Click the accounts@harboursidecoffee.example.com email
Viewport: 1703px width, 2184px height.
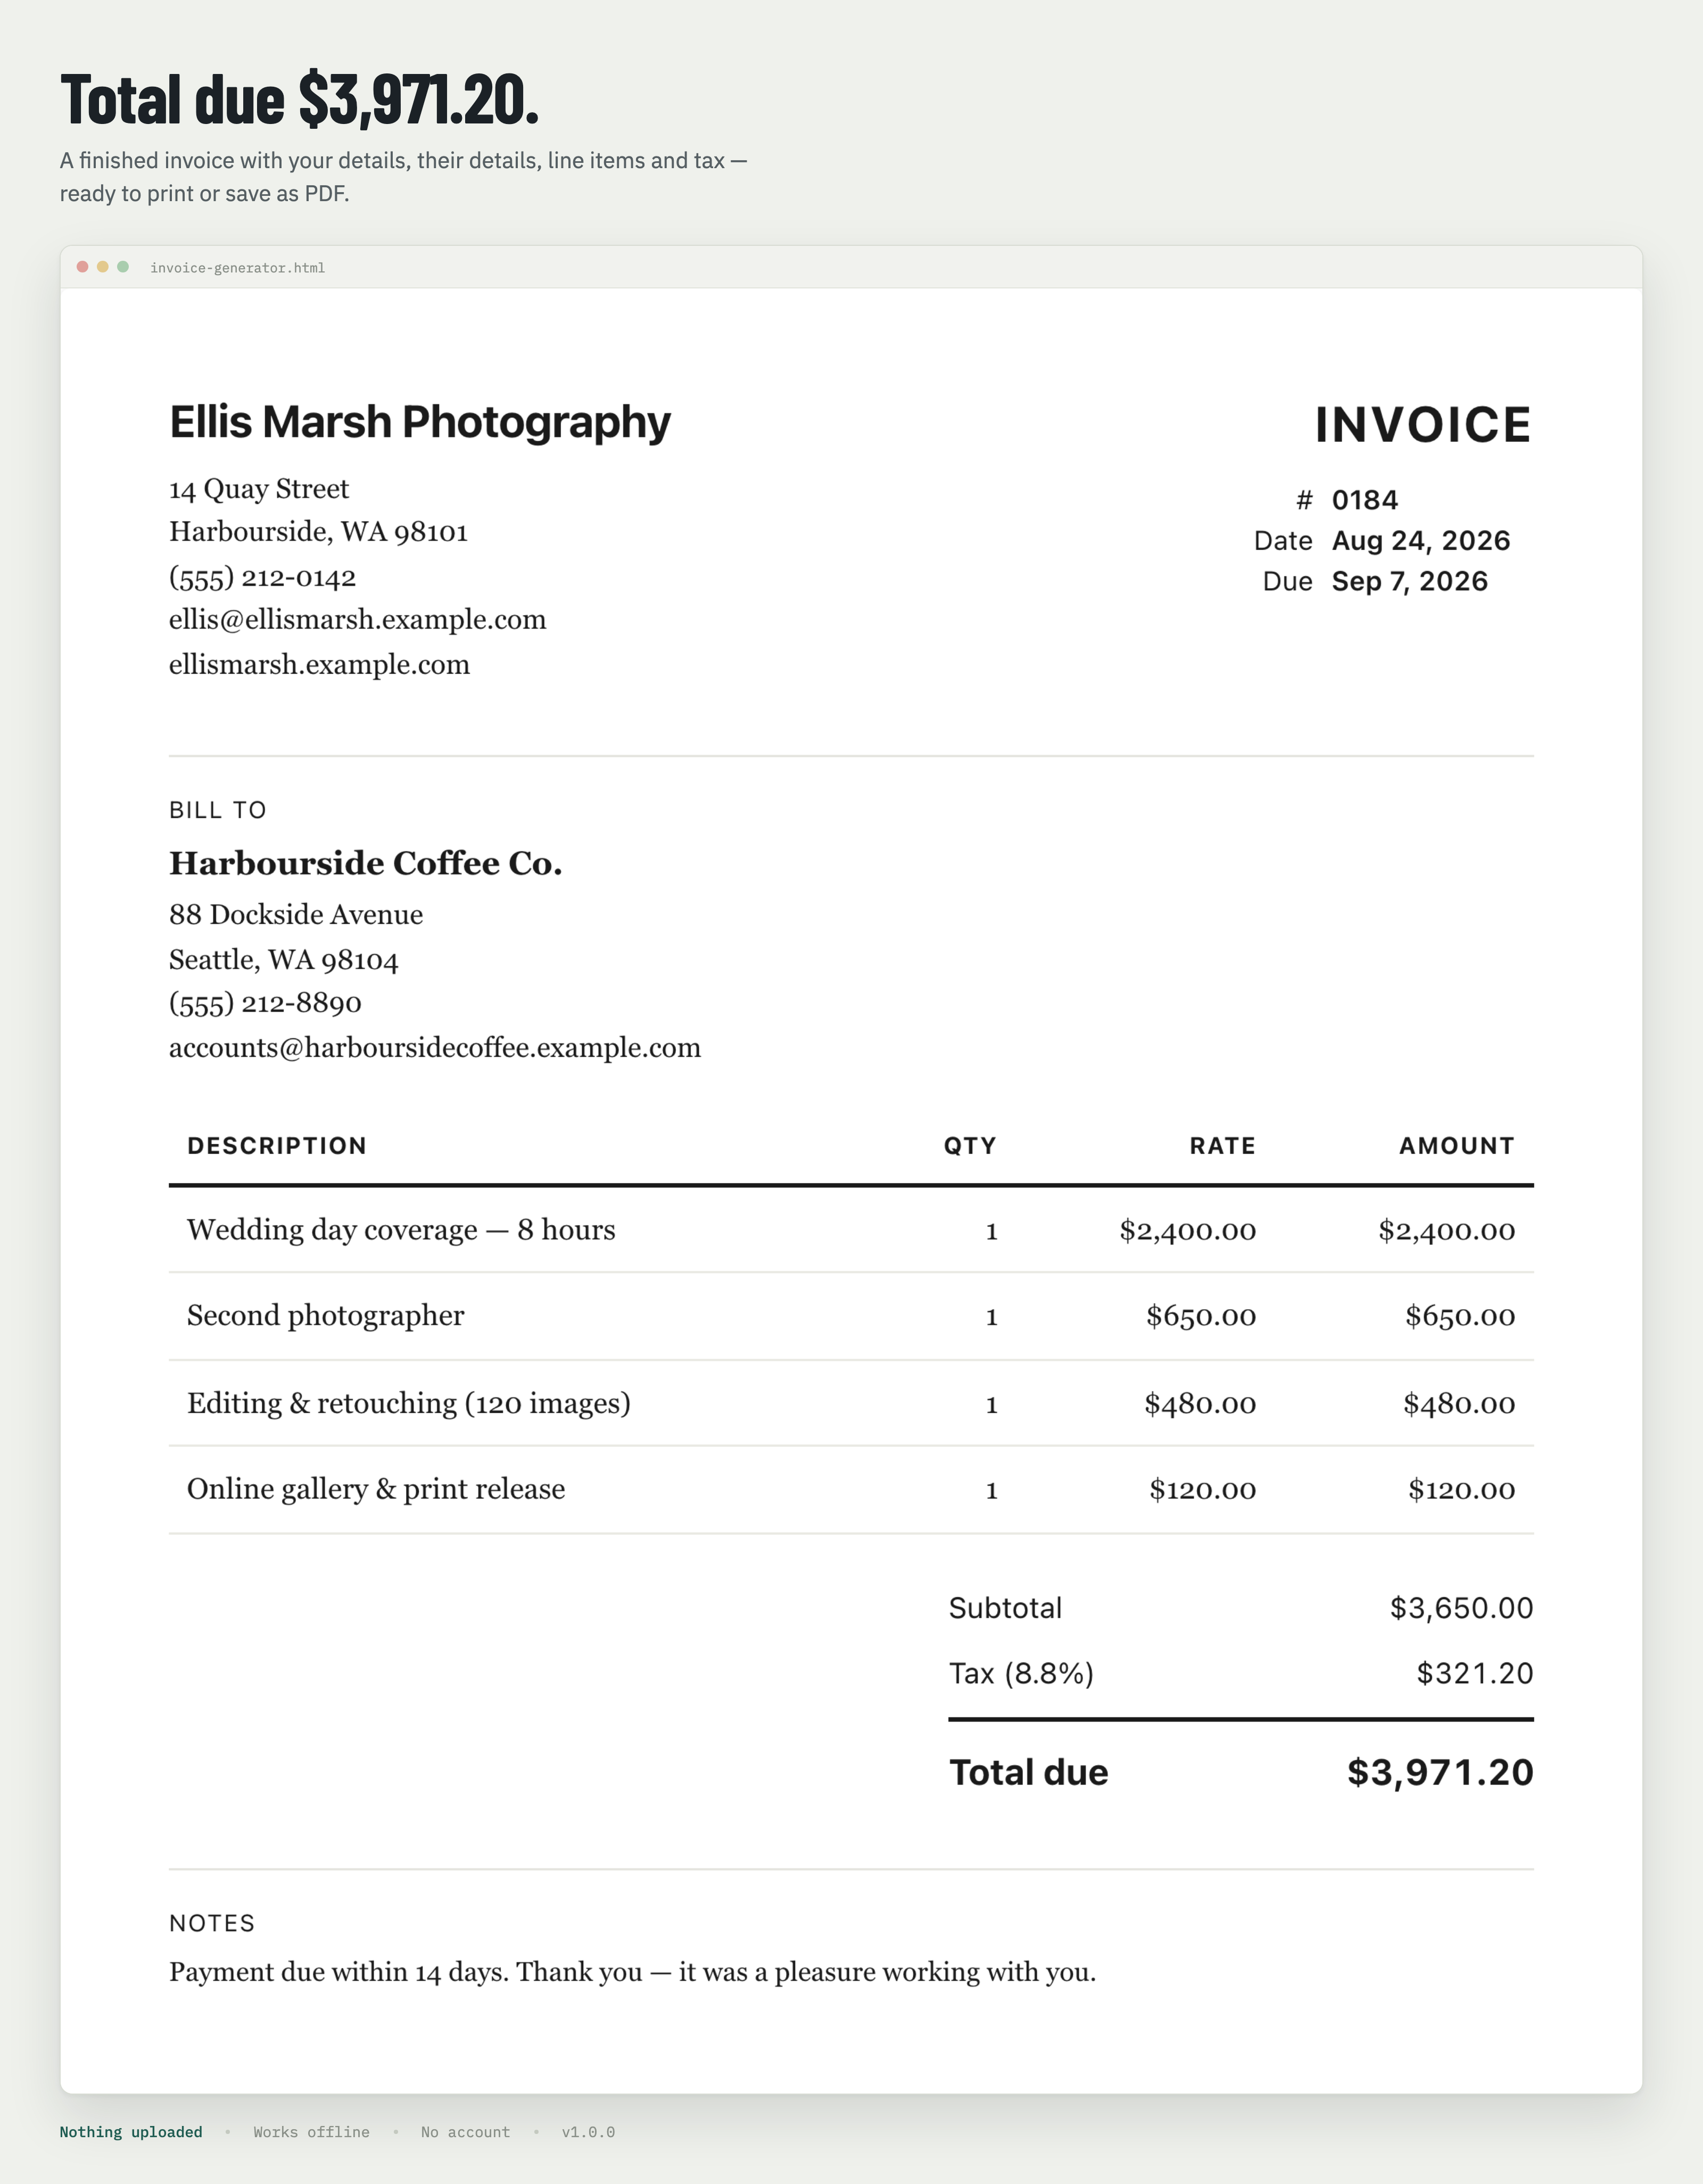[435, 1048]
